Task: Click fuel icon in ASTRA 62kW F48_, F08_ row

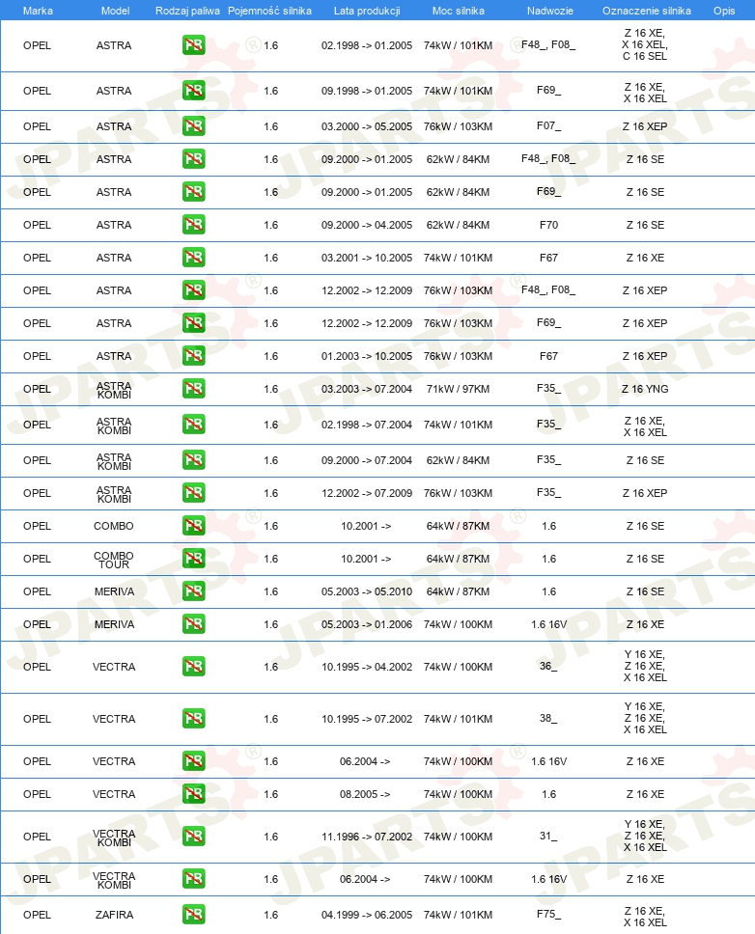Action: 194,159
